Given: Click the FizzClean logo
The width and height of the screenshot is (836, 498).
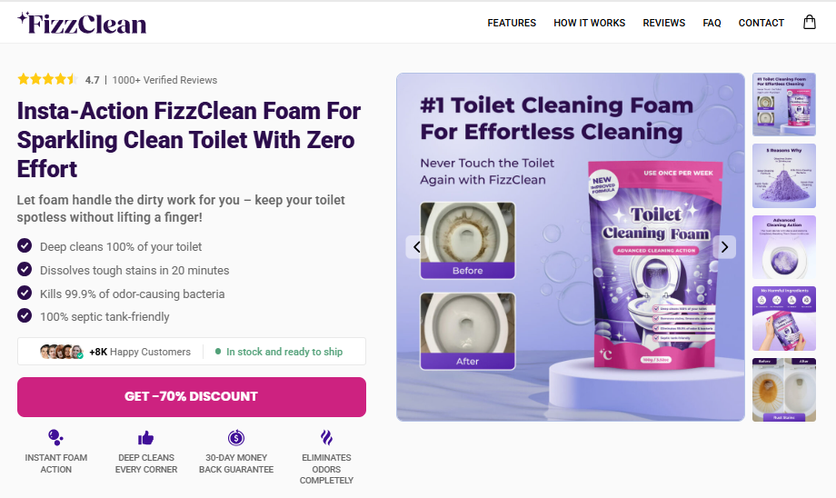Looking at the screenshot, I should [82, 23].
